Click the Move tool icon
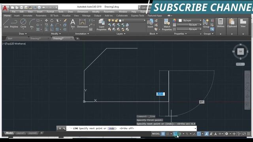253x142 pixels. pos(46,21)
